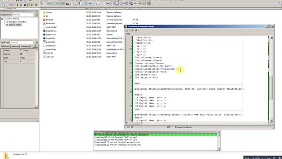Select the Unit1 editor tab

point(128,34)
